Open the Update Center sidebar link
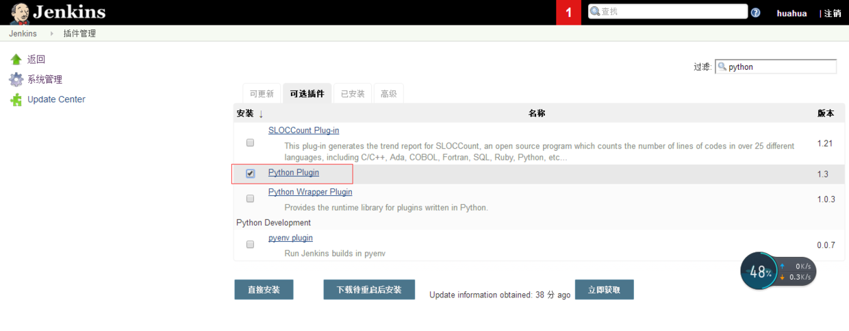Image resolution: width=849 pixels, height=331 pixels. [56, 99]
